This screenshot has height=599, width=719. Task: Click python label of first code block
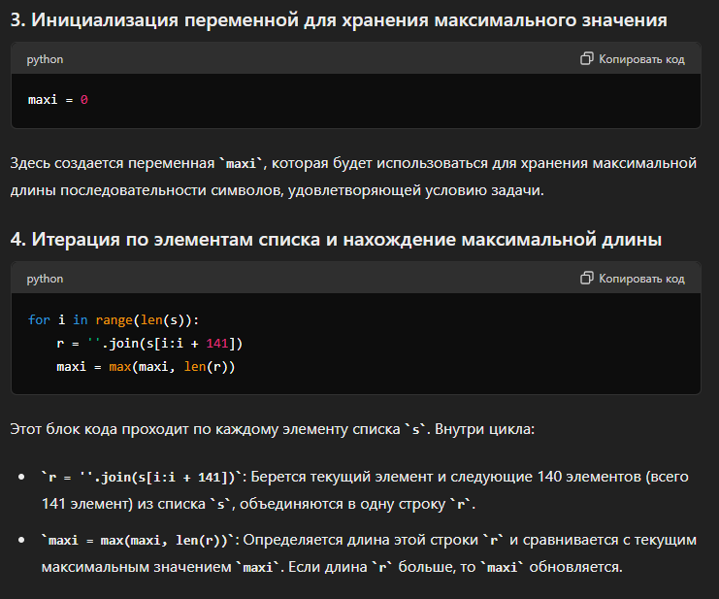coord(45,59)
